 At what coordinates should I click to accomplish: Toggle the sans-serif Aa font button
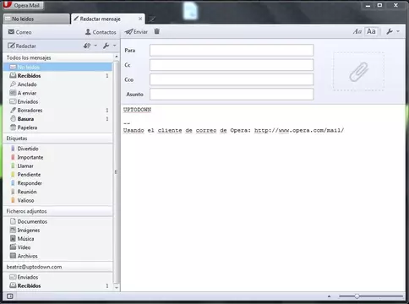point(371,31)
